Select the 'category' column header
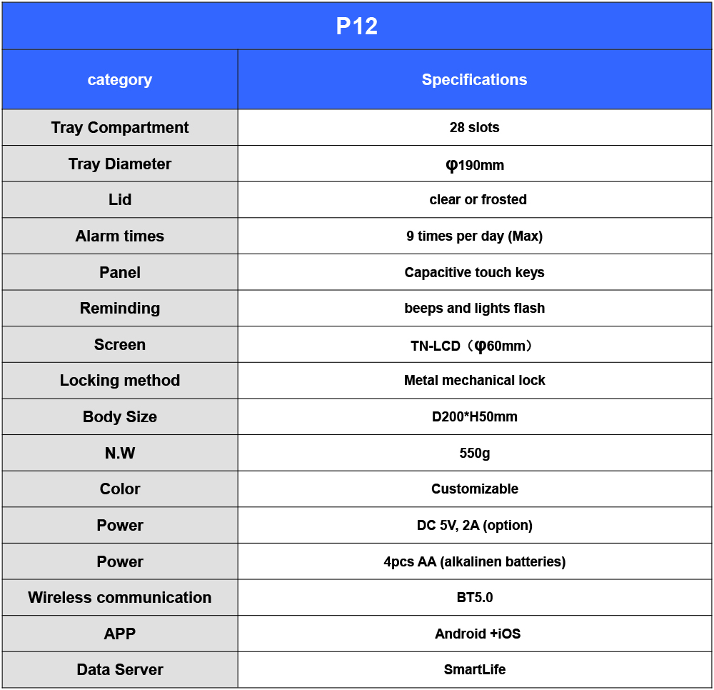This screenshot has width=714, height=690. 120,80
